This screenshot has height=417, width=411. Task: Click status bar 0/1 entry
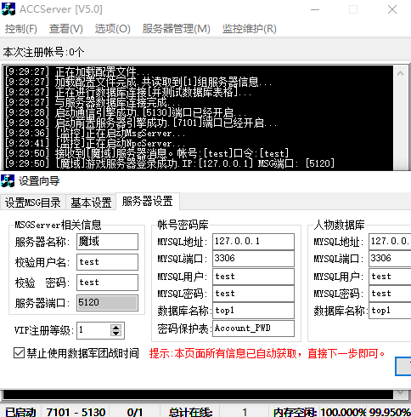135,412
